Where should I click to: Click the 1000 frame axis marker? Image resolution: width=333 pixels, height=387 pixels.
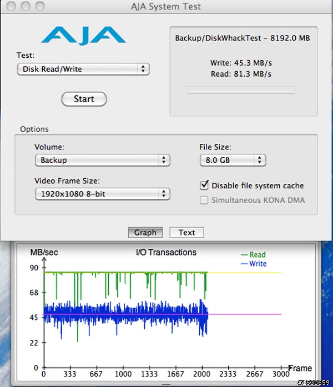[x=123, y=374]
